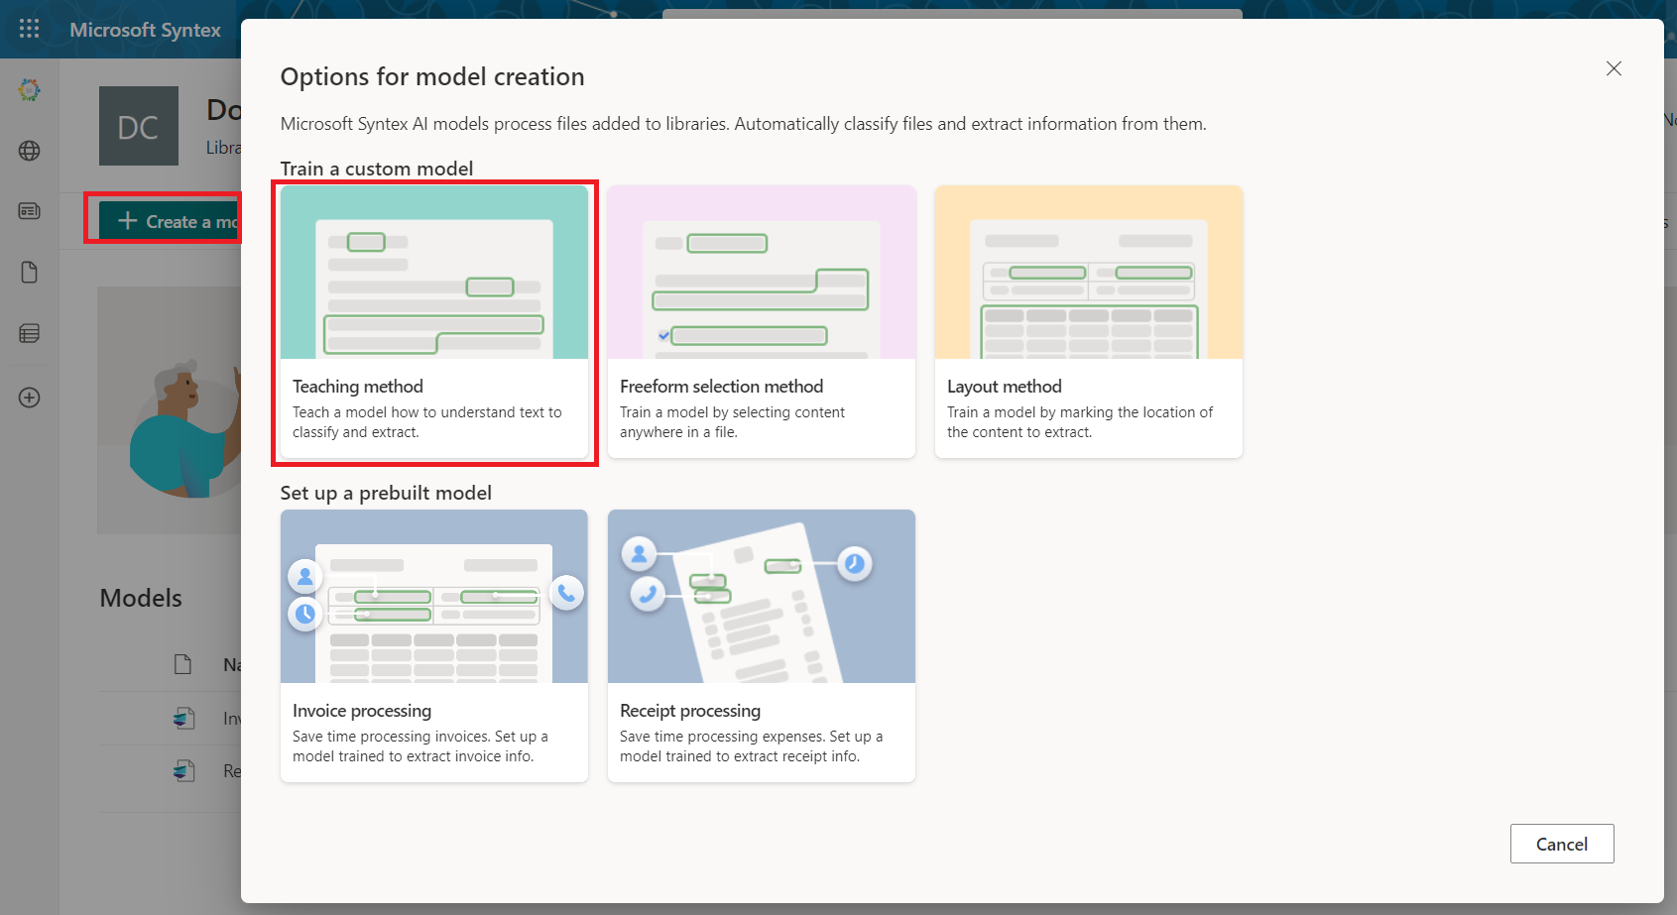Pick the Layout method model option

[x=1088, y=321]
